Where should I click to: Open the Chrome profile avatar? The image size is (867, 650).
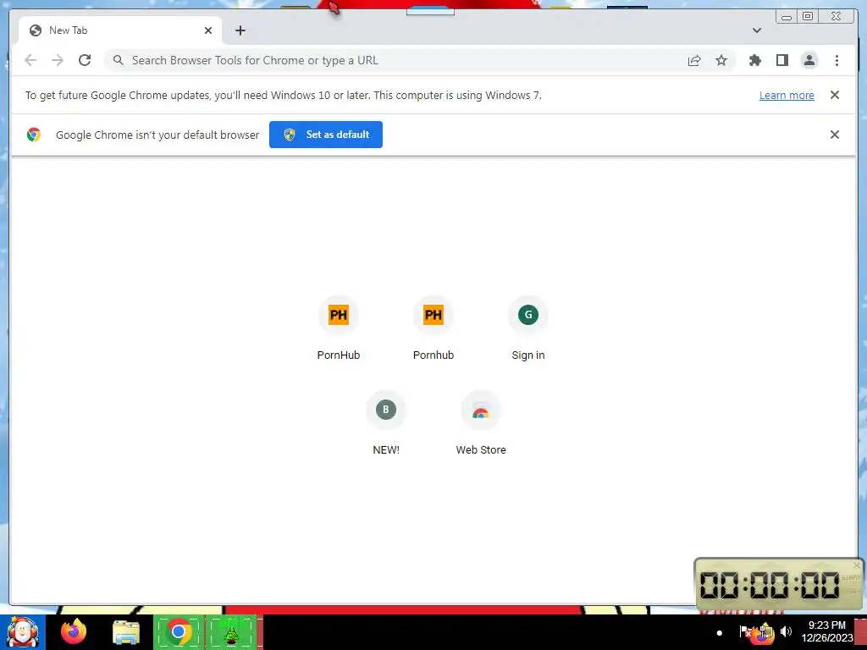(809, 60)
